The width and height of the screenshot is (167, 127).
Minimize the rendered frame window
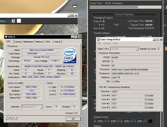[x=69, y=16]
